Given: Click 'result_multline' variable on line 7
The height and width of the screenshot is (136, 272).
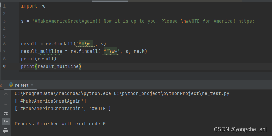Looking at the screenshot, I should coord(42,52).
